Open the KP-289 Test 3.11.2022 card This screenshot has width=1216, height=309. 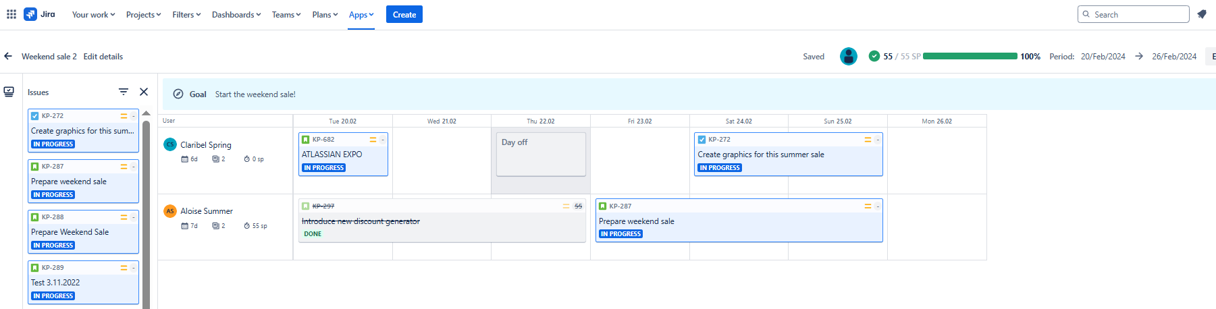[x=84, y=282]
